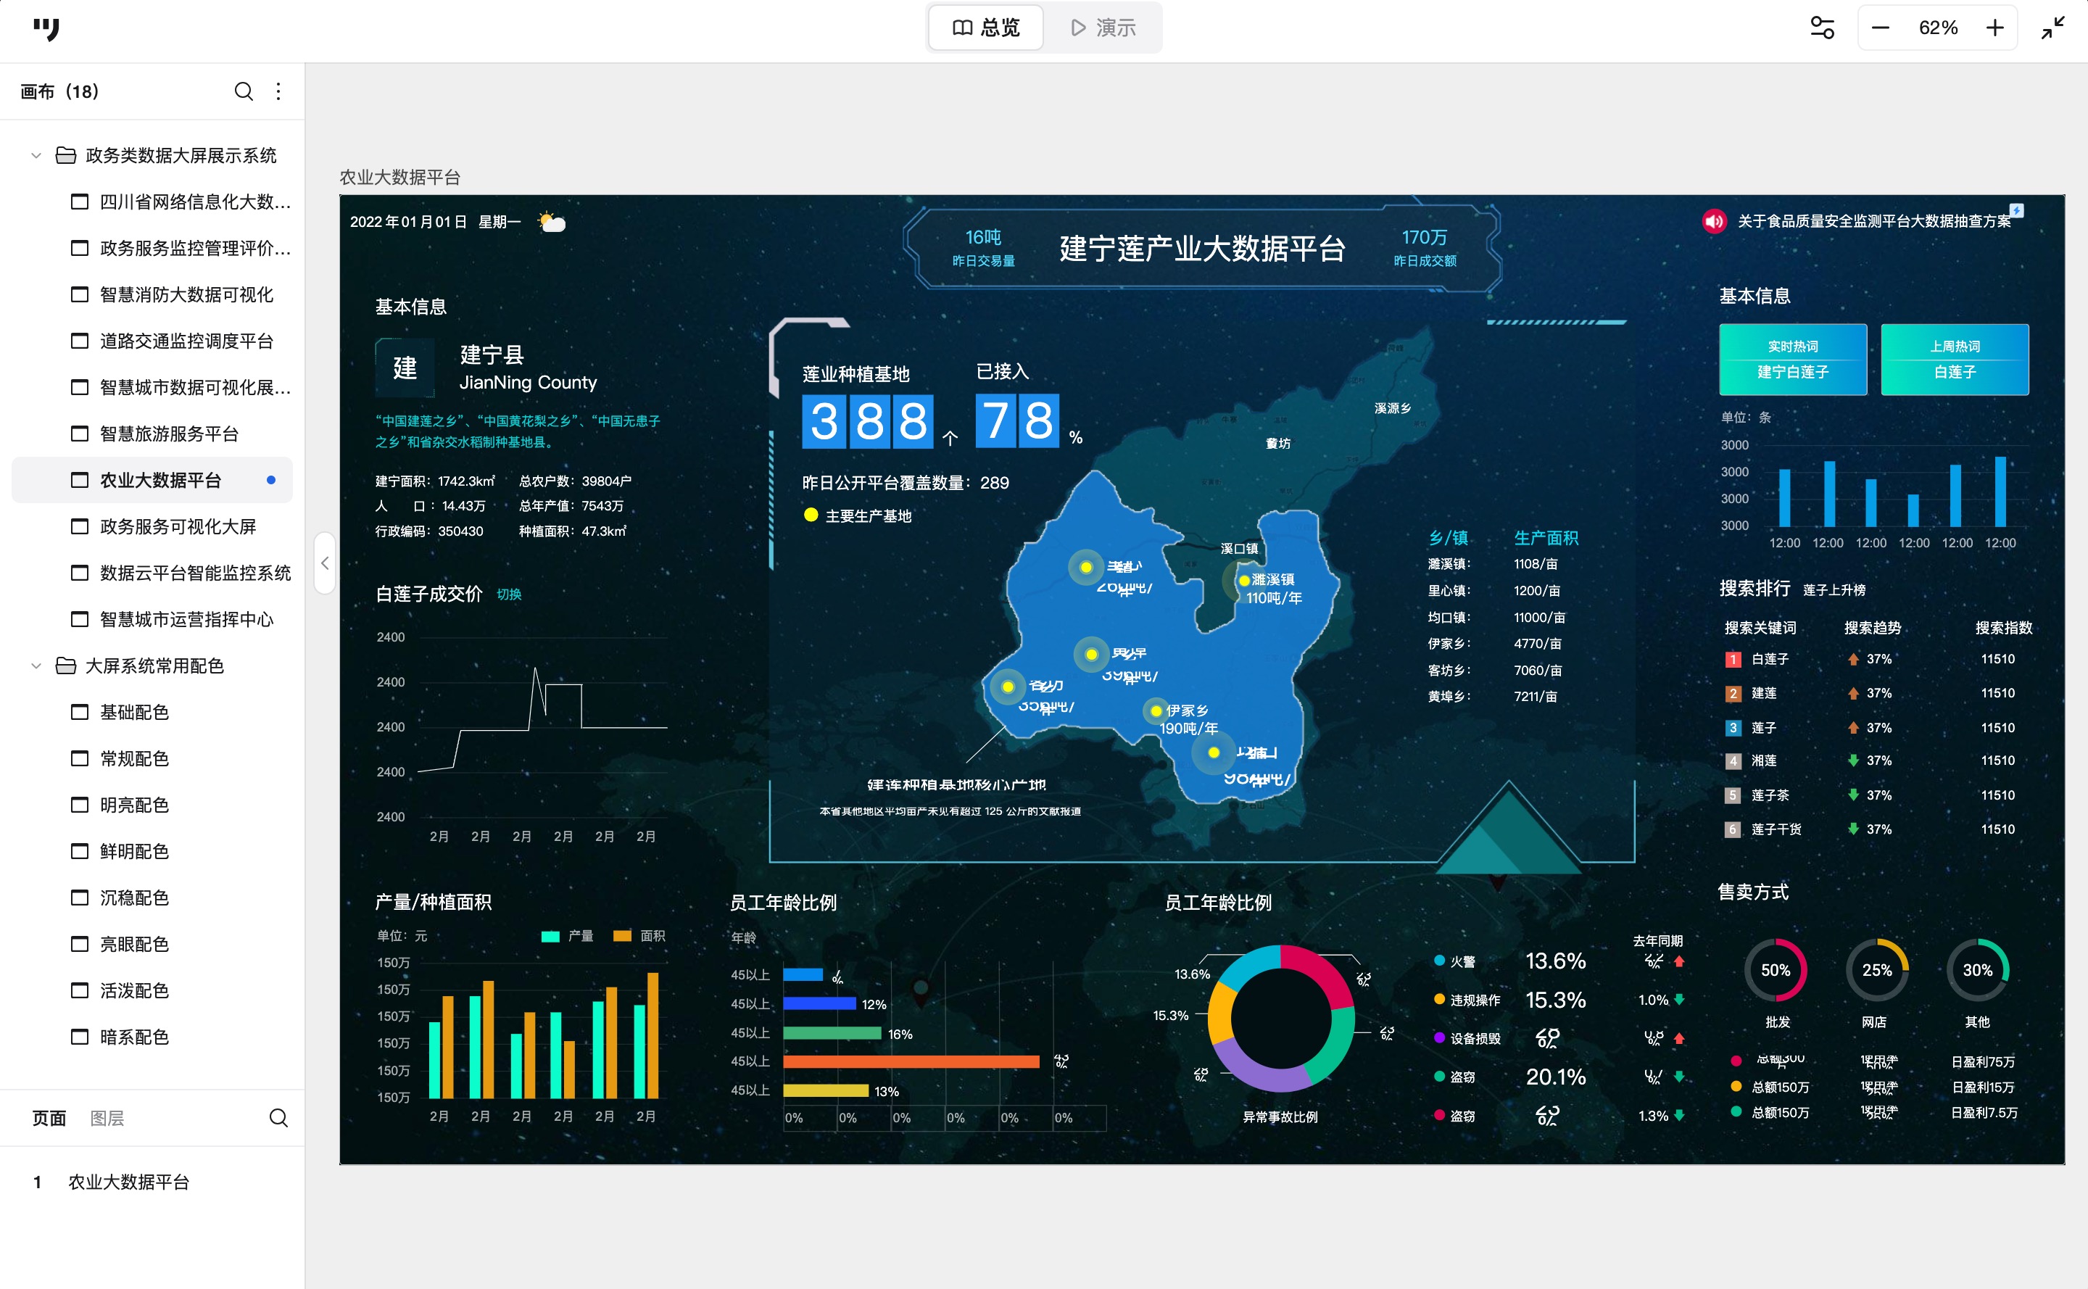Open 四川省网络信息化大数 canvas
Image resolution: width=2088 pixels, height=1289 pixels.
[x=152, y=202]
